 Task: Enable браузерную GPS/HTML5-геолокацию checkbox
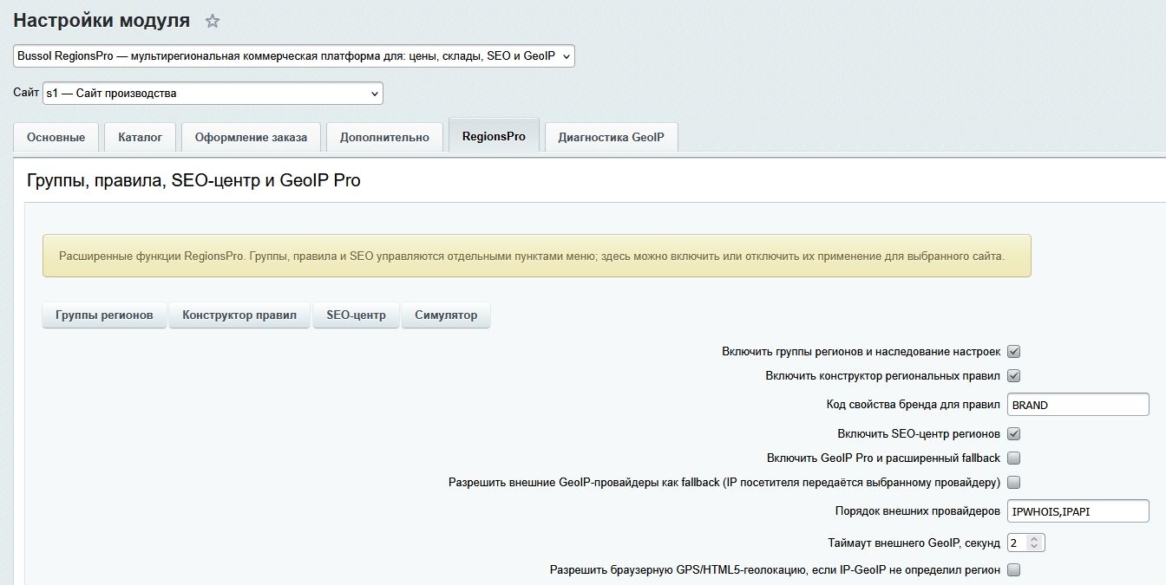coord(1013,570)
